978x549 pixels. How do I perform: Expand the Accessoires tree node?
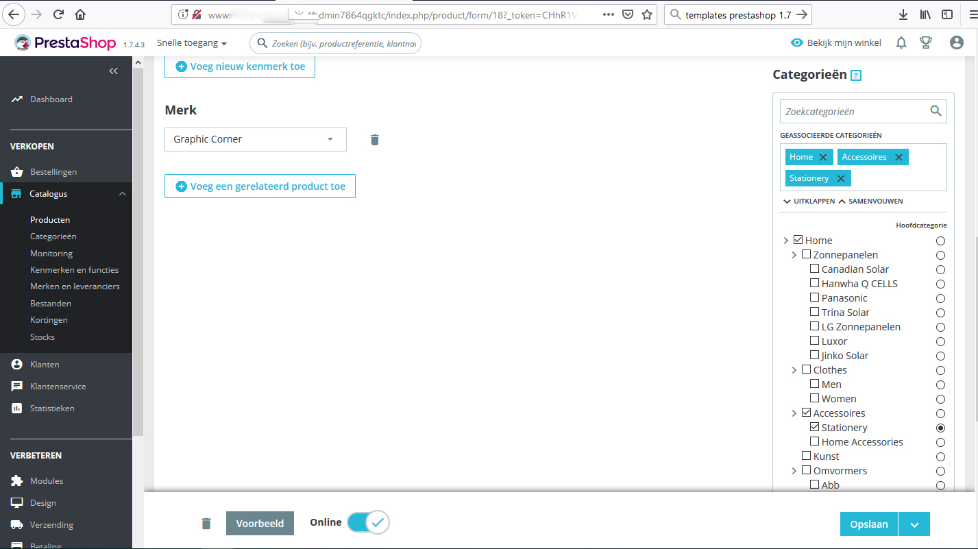(x=794, y=413)
